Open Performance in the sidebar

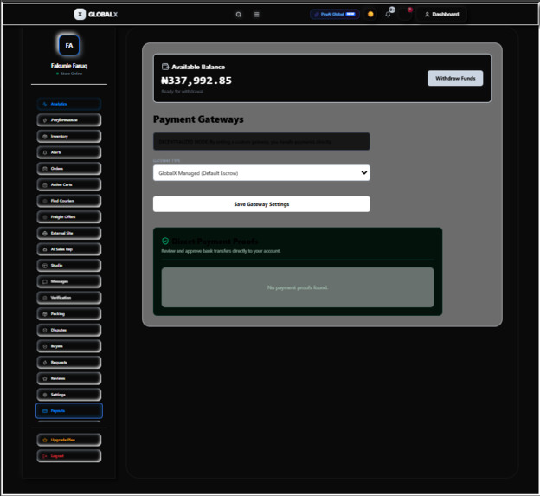(69, 120)
